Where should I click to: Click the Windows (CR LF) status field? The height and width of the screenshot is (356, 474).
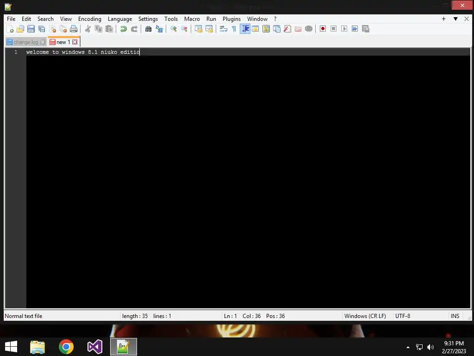(x=365, y=316)
